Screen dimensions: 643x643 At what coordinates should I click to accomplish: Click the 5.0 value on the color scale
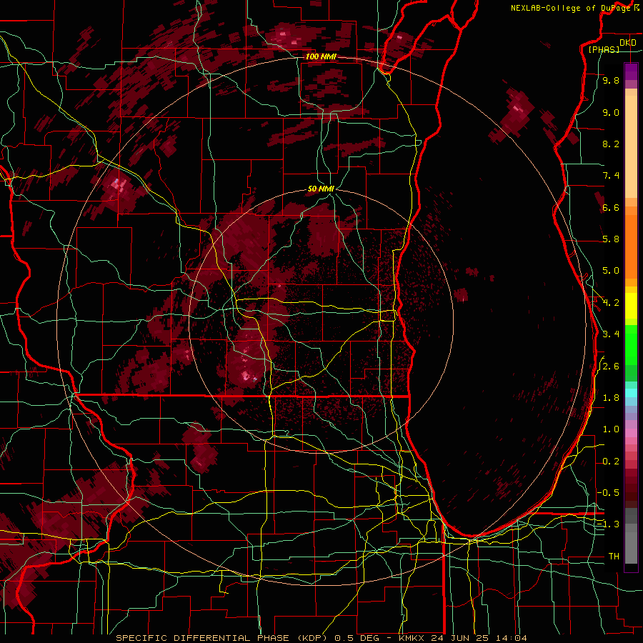coord(611,271)
